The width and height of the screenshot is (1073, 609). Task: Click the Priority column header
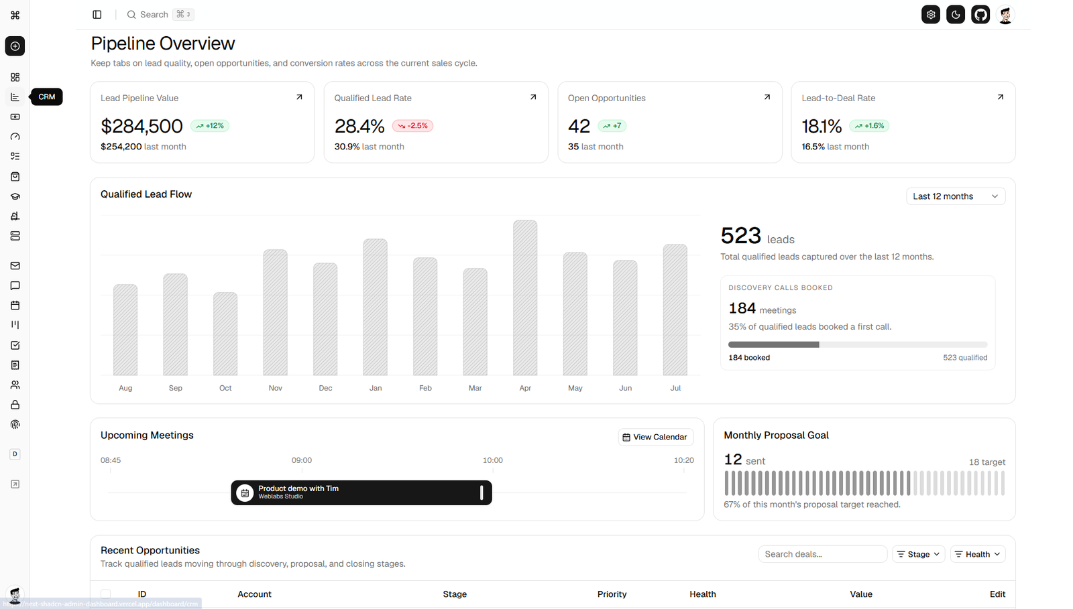[612, 594]
